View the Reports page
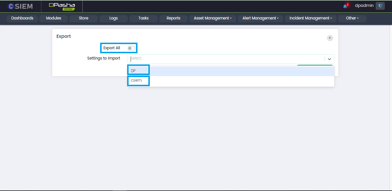The image size is (392, 191). (x=173, y=18)
